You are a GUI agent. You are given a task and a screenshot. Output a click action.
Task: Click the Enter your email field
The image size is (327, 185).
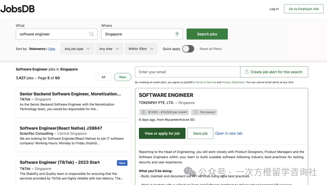[x=188, y=72]
